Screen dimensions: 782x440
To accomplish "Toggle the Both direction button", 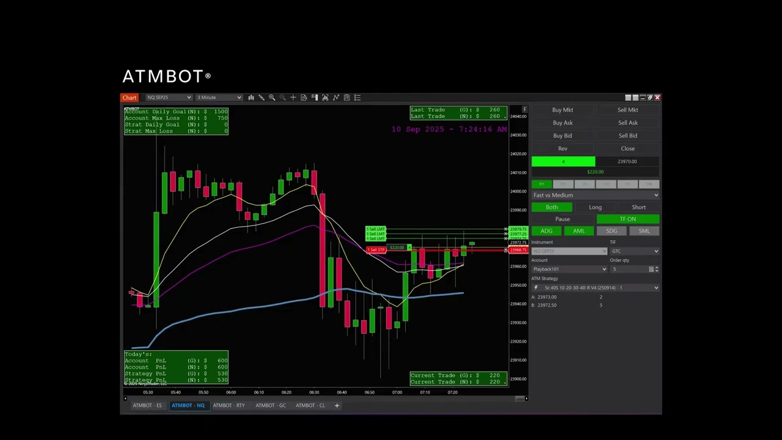I will (552, 207).
